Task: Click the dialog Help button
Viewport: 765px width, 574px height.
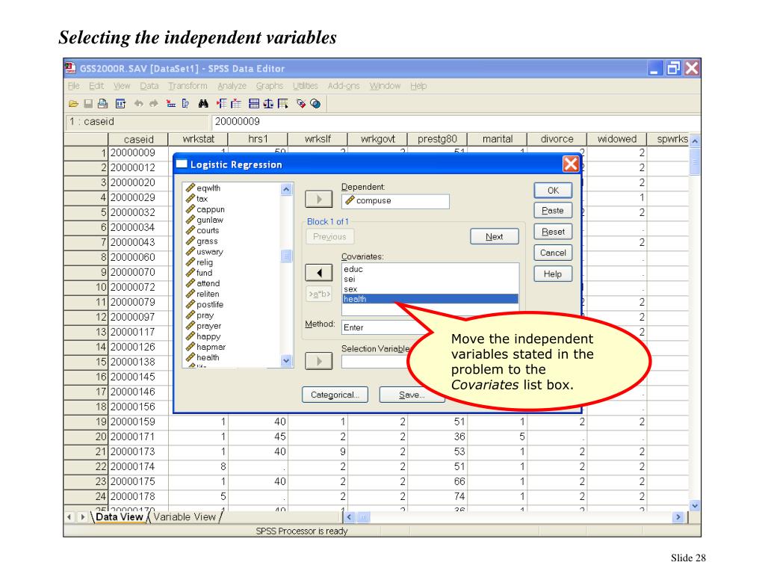Action: click(x=553, y=274)
